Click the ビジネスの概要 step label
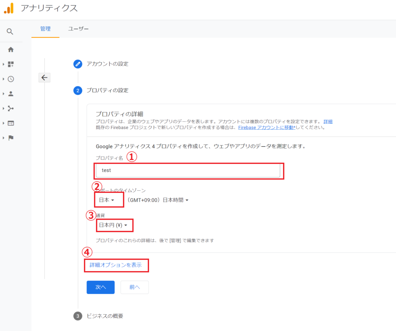Viewport: 396px width, 331px height. click(x=105, y=316)
